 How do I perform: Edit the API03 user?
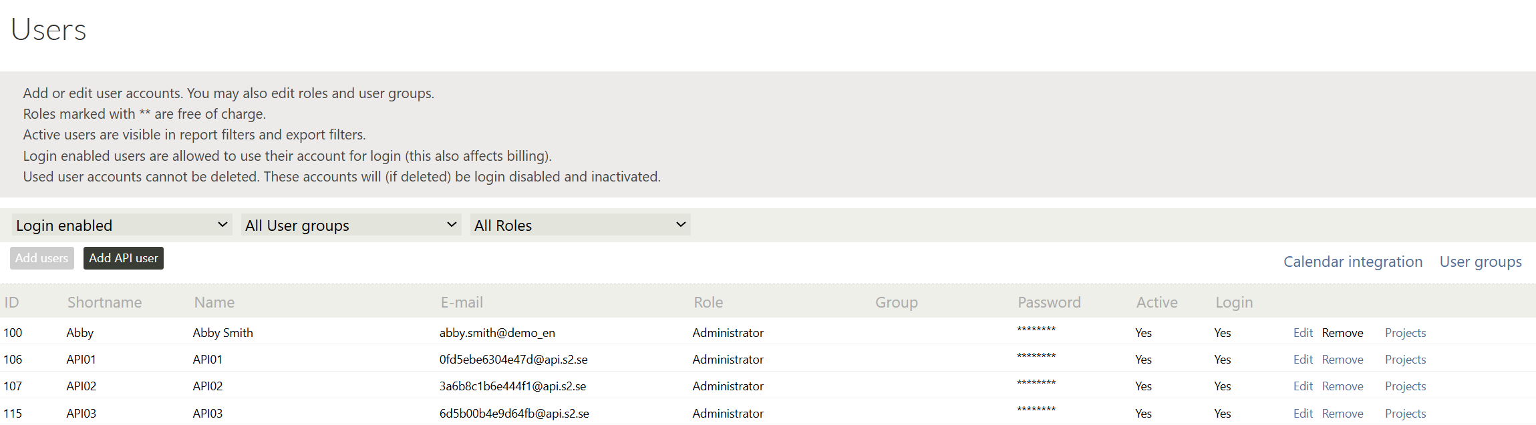click(x=1302, y=414)
